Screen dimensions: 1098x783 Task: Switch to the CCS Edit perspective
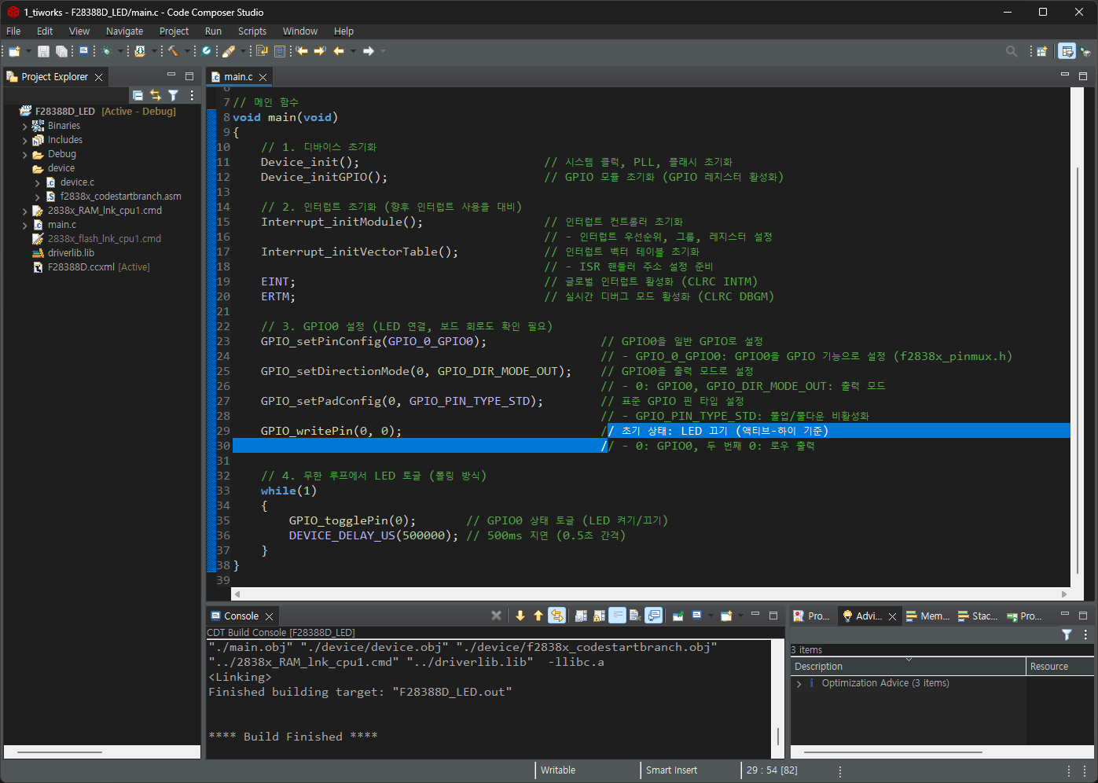click(x=1067, y=51)
